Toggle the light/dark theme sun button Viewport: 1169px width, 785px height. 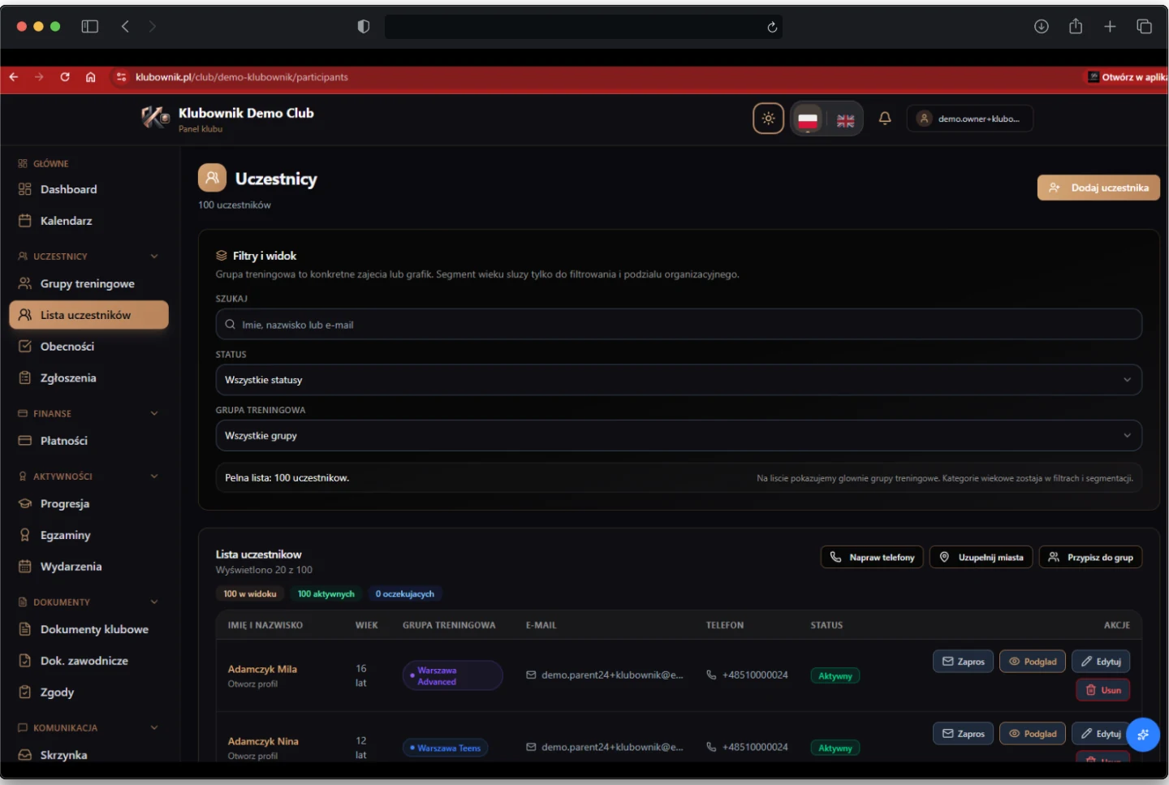(768, 119)
